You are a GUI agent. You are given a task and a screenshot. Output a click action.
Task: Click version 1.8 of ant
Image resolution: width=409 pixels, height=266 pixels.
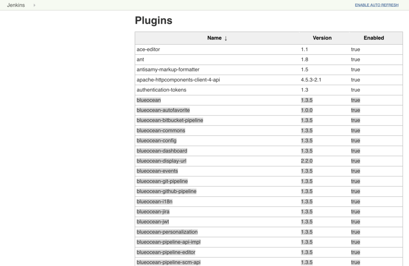(x=304, y=60)
